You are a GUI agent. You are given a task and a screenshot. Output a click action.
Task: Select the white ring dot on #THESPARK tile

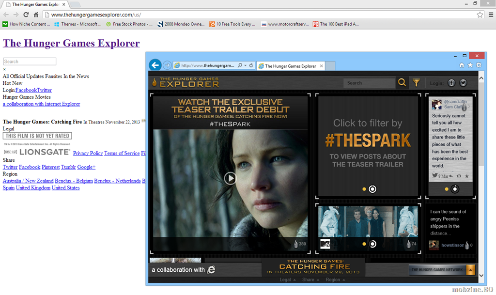click(x=372, y=189)
